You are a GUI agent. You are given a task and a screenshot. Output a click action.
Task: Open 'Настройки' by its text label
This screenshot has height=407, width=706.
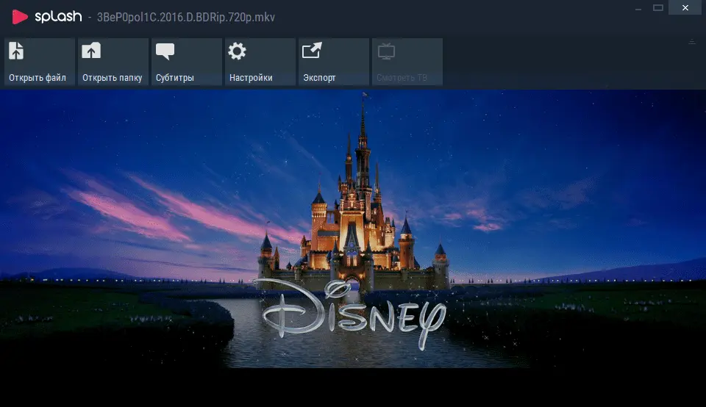pos(251,78)
